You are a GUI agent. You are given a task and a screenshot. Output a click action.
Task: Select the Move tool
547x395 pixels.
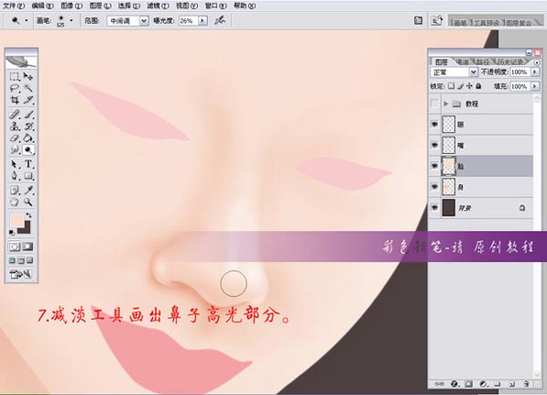click(x=28, y=76)
